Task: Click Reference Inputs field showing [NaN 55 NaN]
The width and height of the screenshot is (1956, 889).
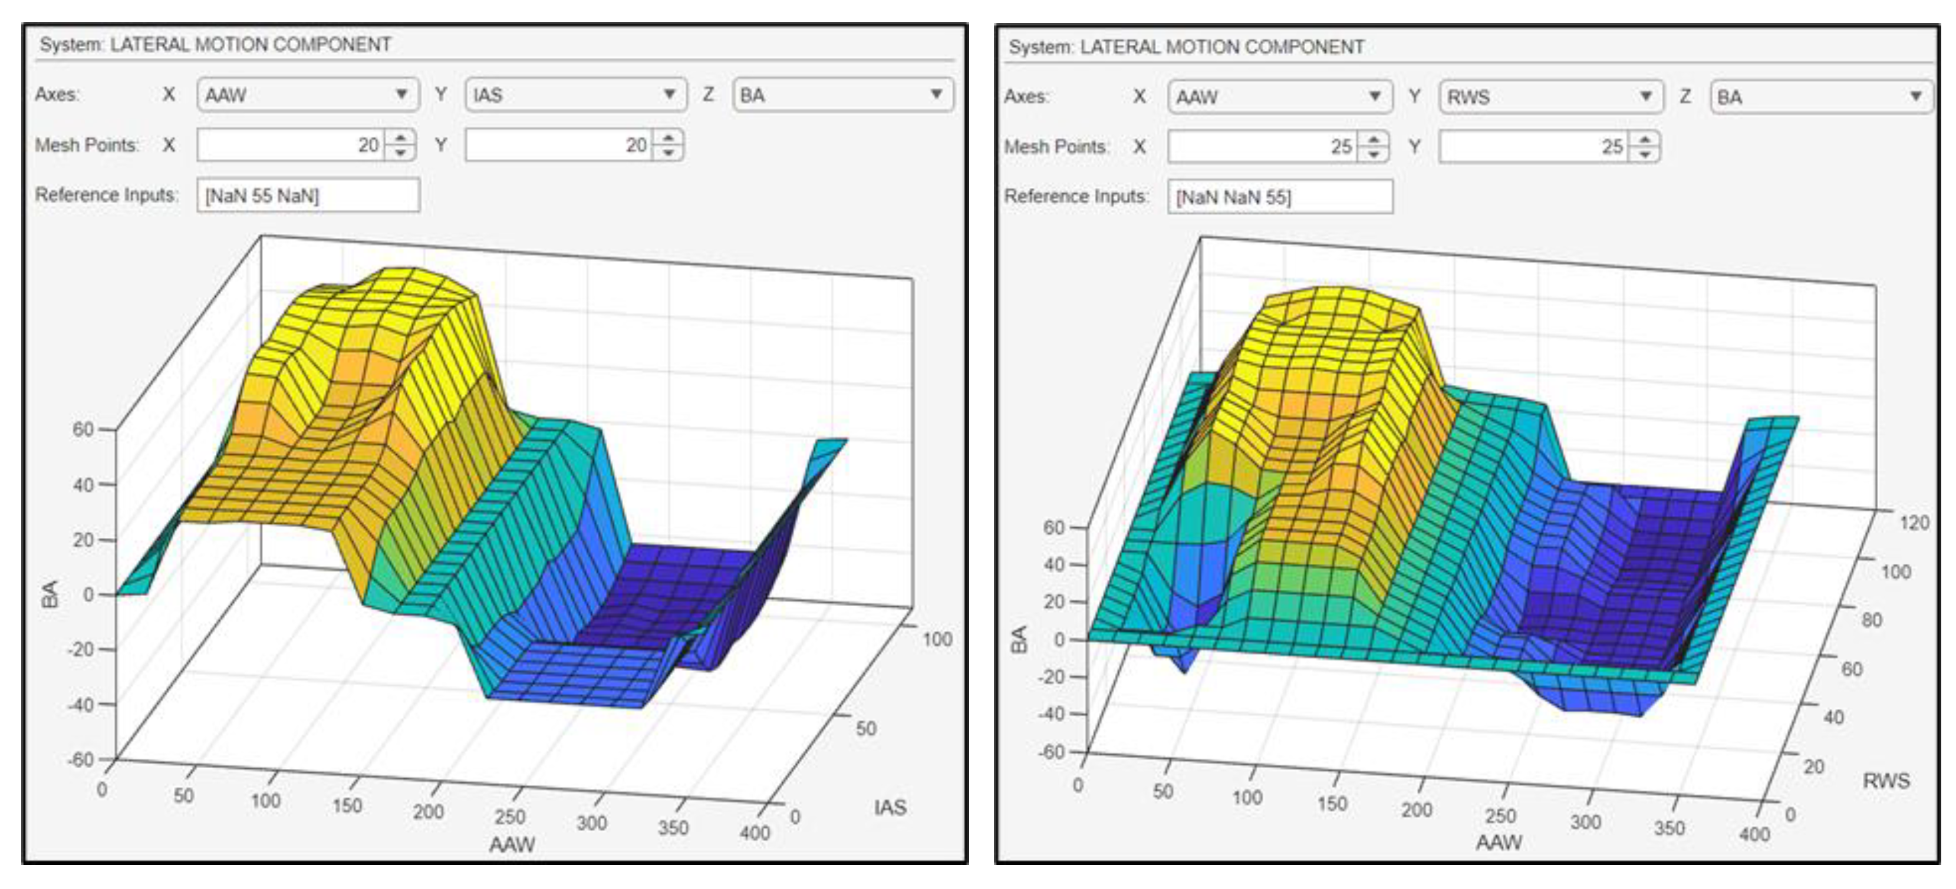Action: tap(308, 196)
